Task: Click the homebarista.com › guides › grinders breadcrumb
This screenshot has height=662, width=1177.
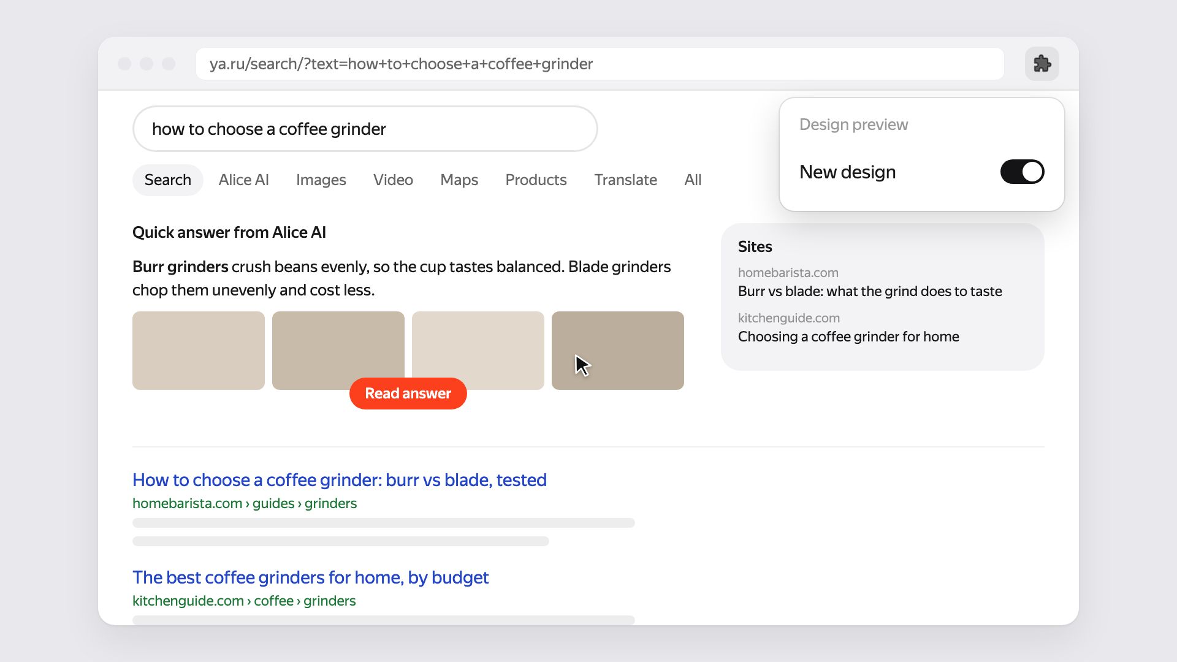Action: click(x=245, y=503)
